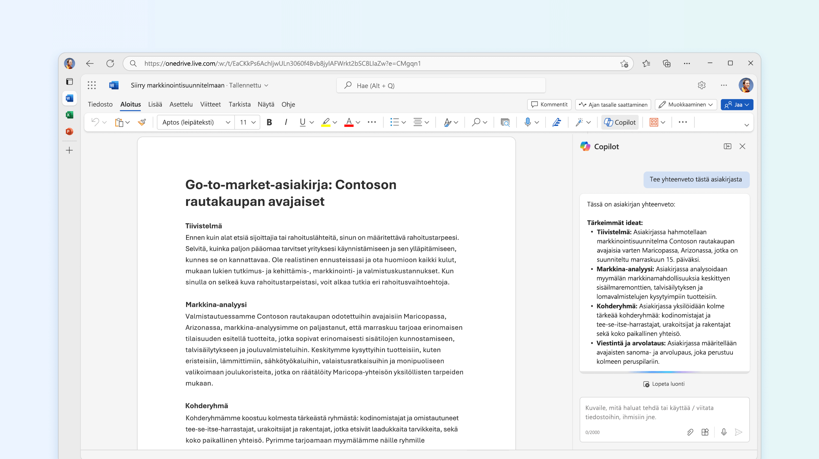This screenshot has height=459, width=819.
Task: Open the app launcher waffle icon
Action: point(92,85)
